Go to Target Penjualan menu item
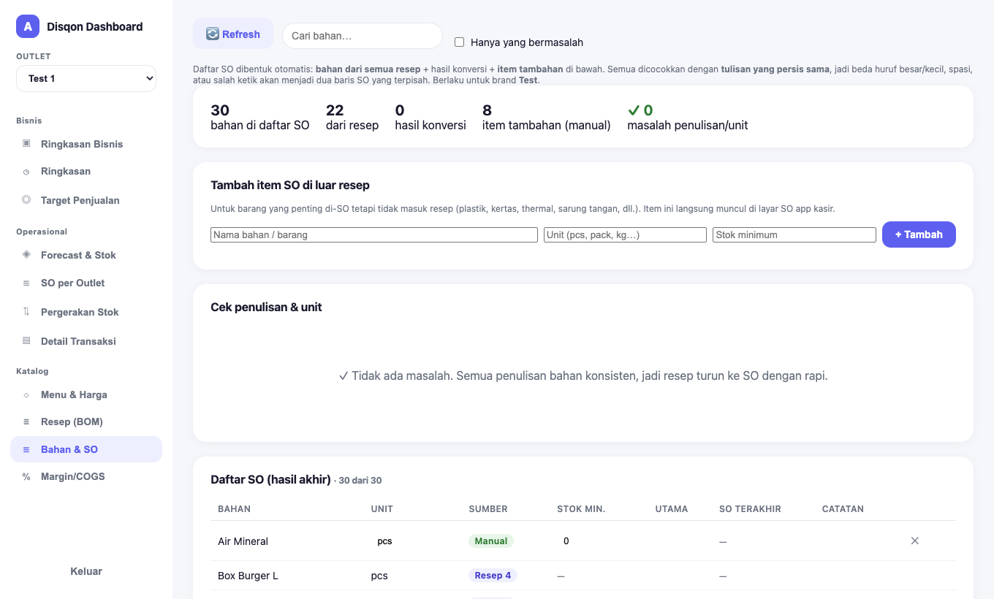This screenshot has width=994, height=599. pyautogui.click(x=86, y=200)
